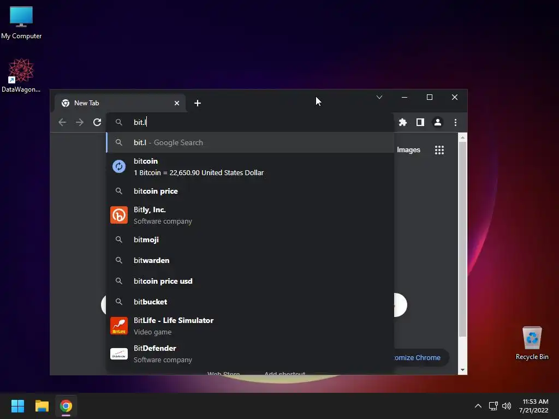Choose the 'bitmoji' suggestion
Viewport: 559px width, 419px height.
tap(250, 240)
